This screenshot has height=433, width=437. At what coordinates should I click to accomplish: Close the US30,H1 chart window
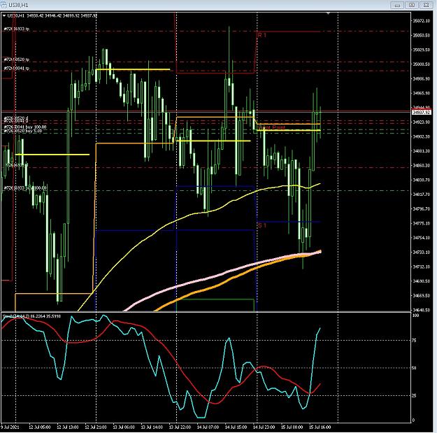point(426,5)
